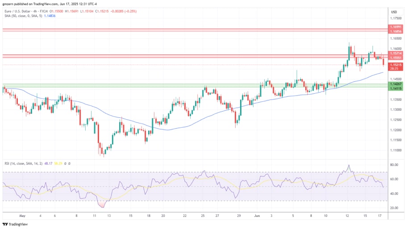Click the May label on time axis
Viewport: 407px width, 229px height.
(x=21, y=215)
